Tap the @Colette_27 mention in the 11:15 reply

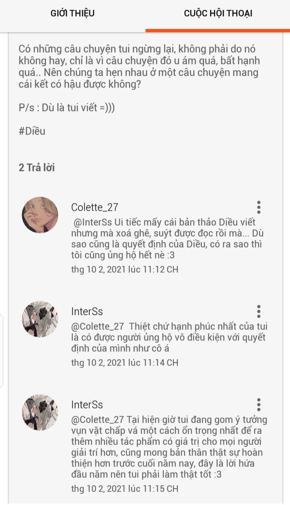(x=97, y=419)
